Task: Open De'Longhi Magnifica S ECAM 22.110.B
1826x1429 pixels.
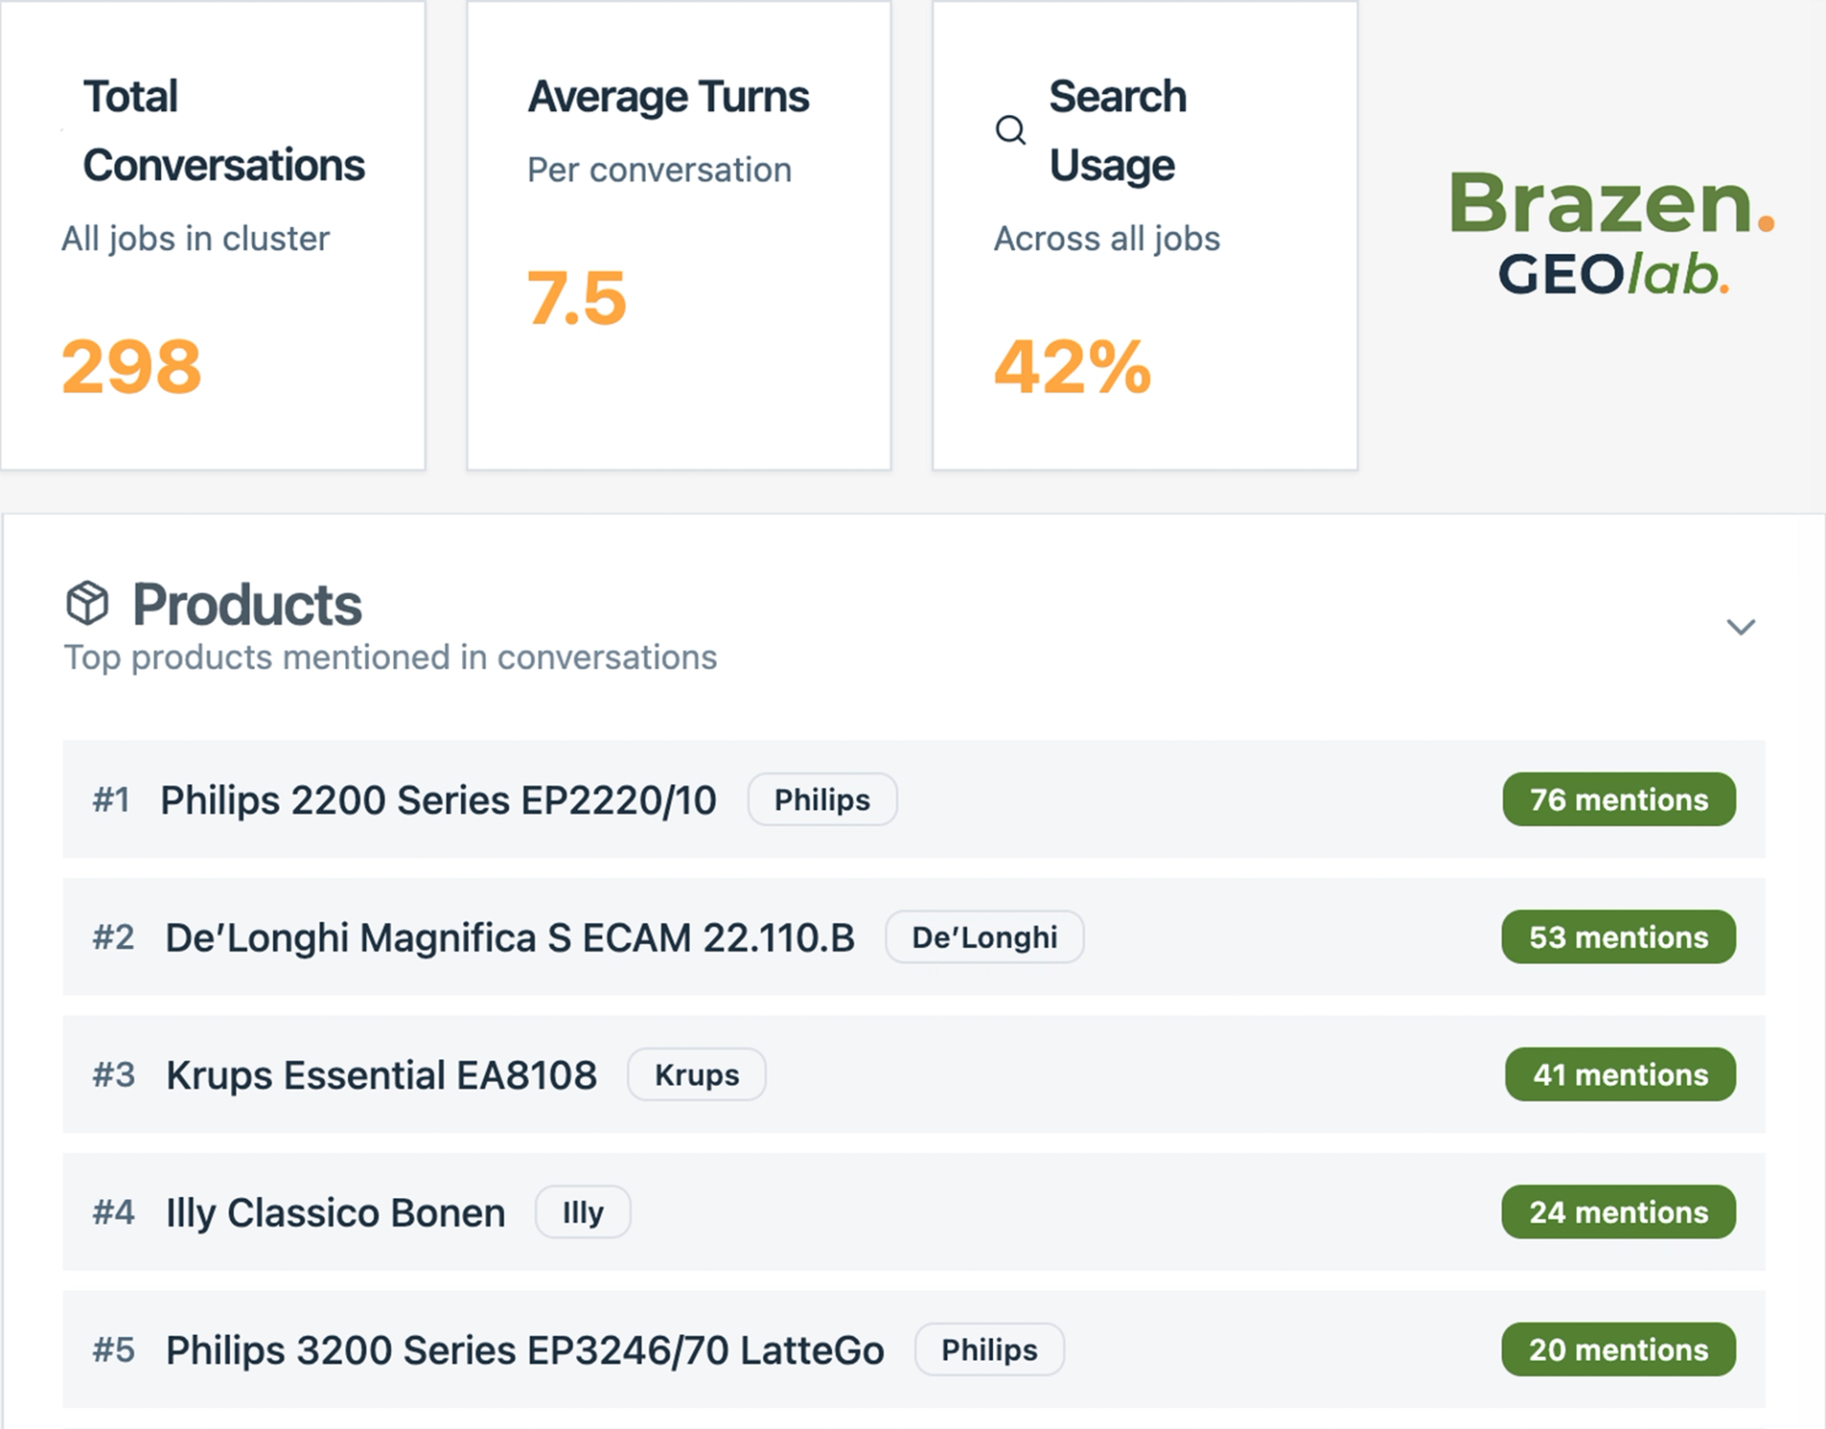Action: click(x=510, y=938)
